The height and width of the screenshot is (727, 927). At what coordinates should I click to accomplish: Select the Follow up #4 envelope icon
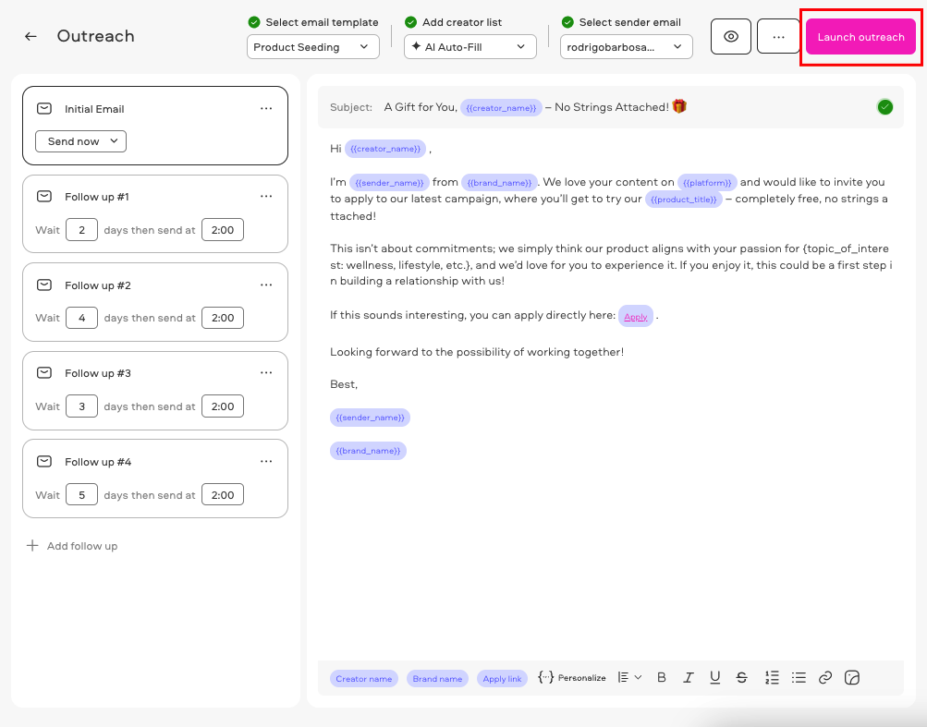pyautogui.click(x=44, y=461)
